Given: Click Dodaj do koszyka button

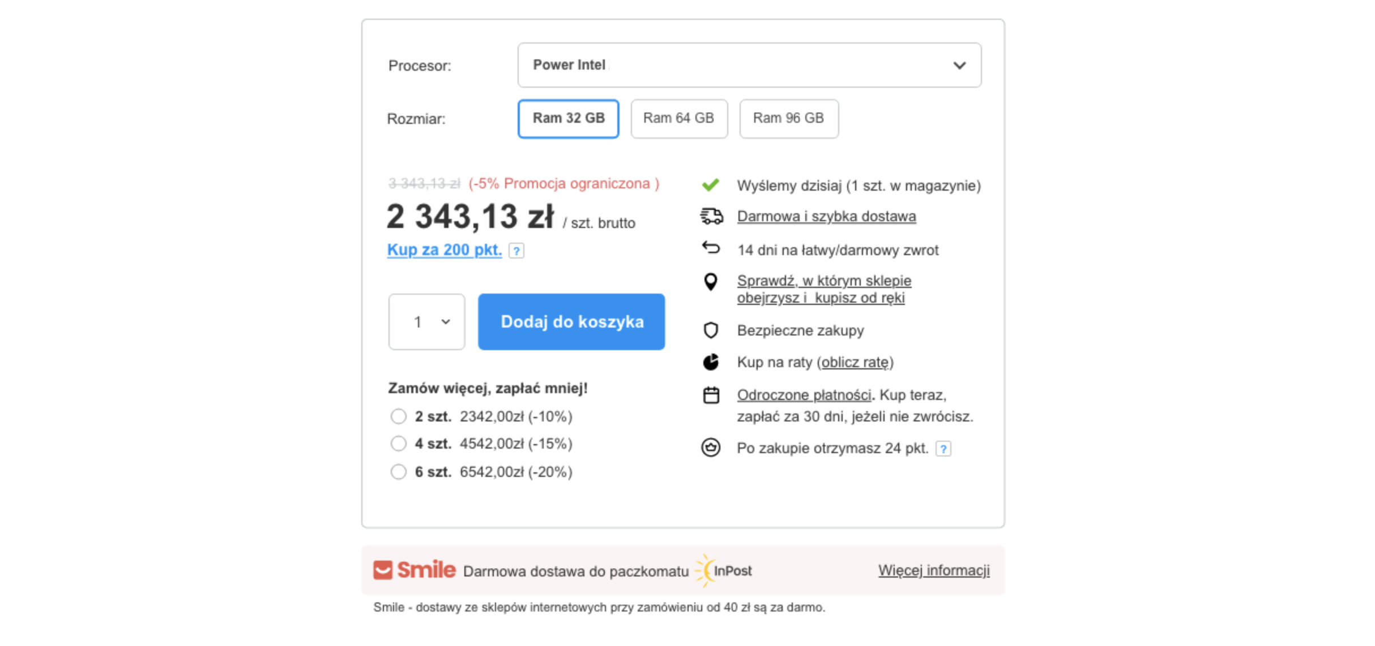Looking at the screenshot, I should 571,322.
